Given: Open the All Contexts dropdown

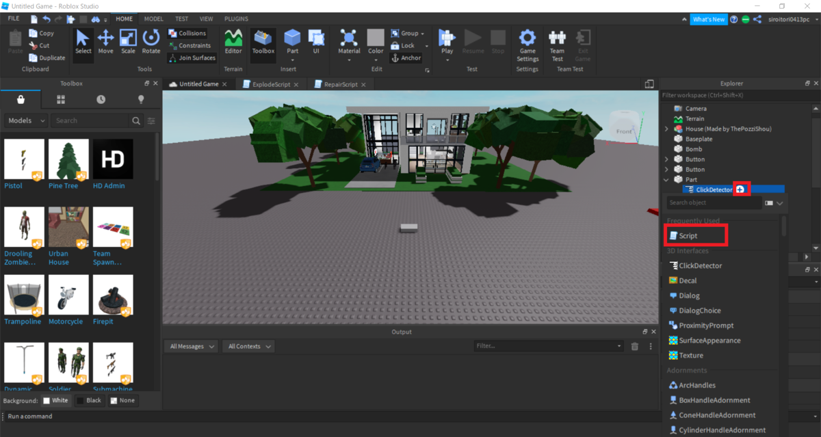Looking at the screenshot, I should tap(248, 347).
